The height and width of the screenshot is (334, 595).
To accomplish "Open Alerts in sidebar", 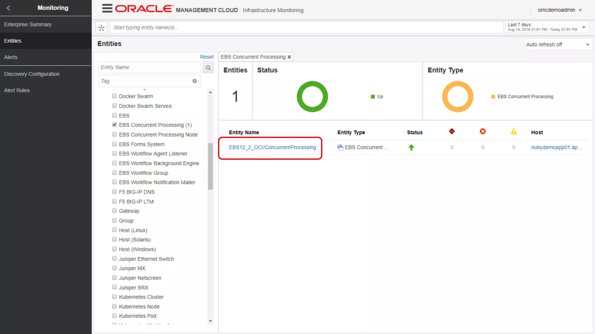I will (x=46, y=57).
